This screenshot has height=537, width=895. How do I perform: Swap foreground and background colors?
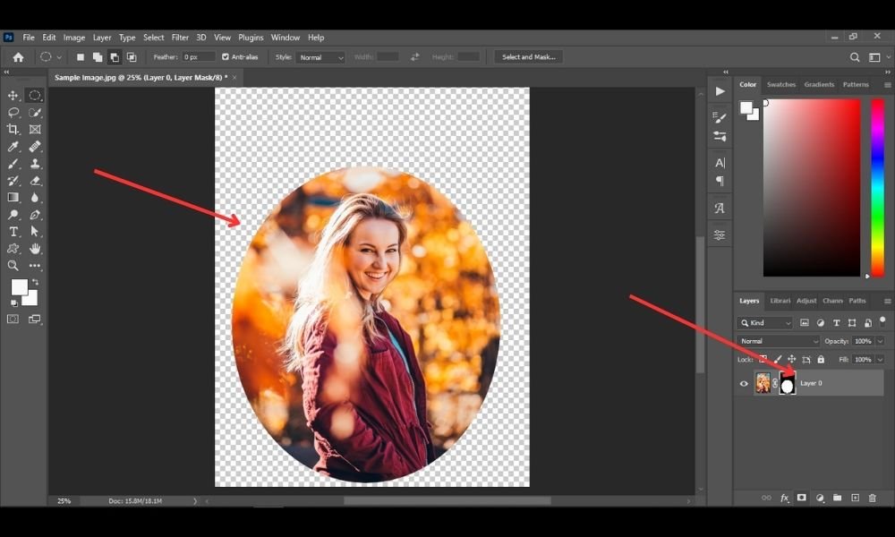36,282
